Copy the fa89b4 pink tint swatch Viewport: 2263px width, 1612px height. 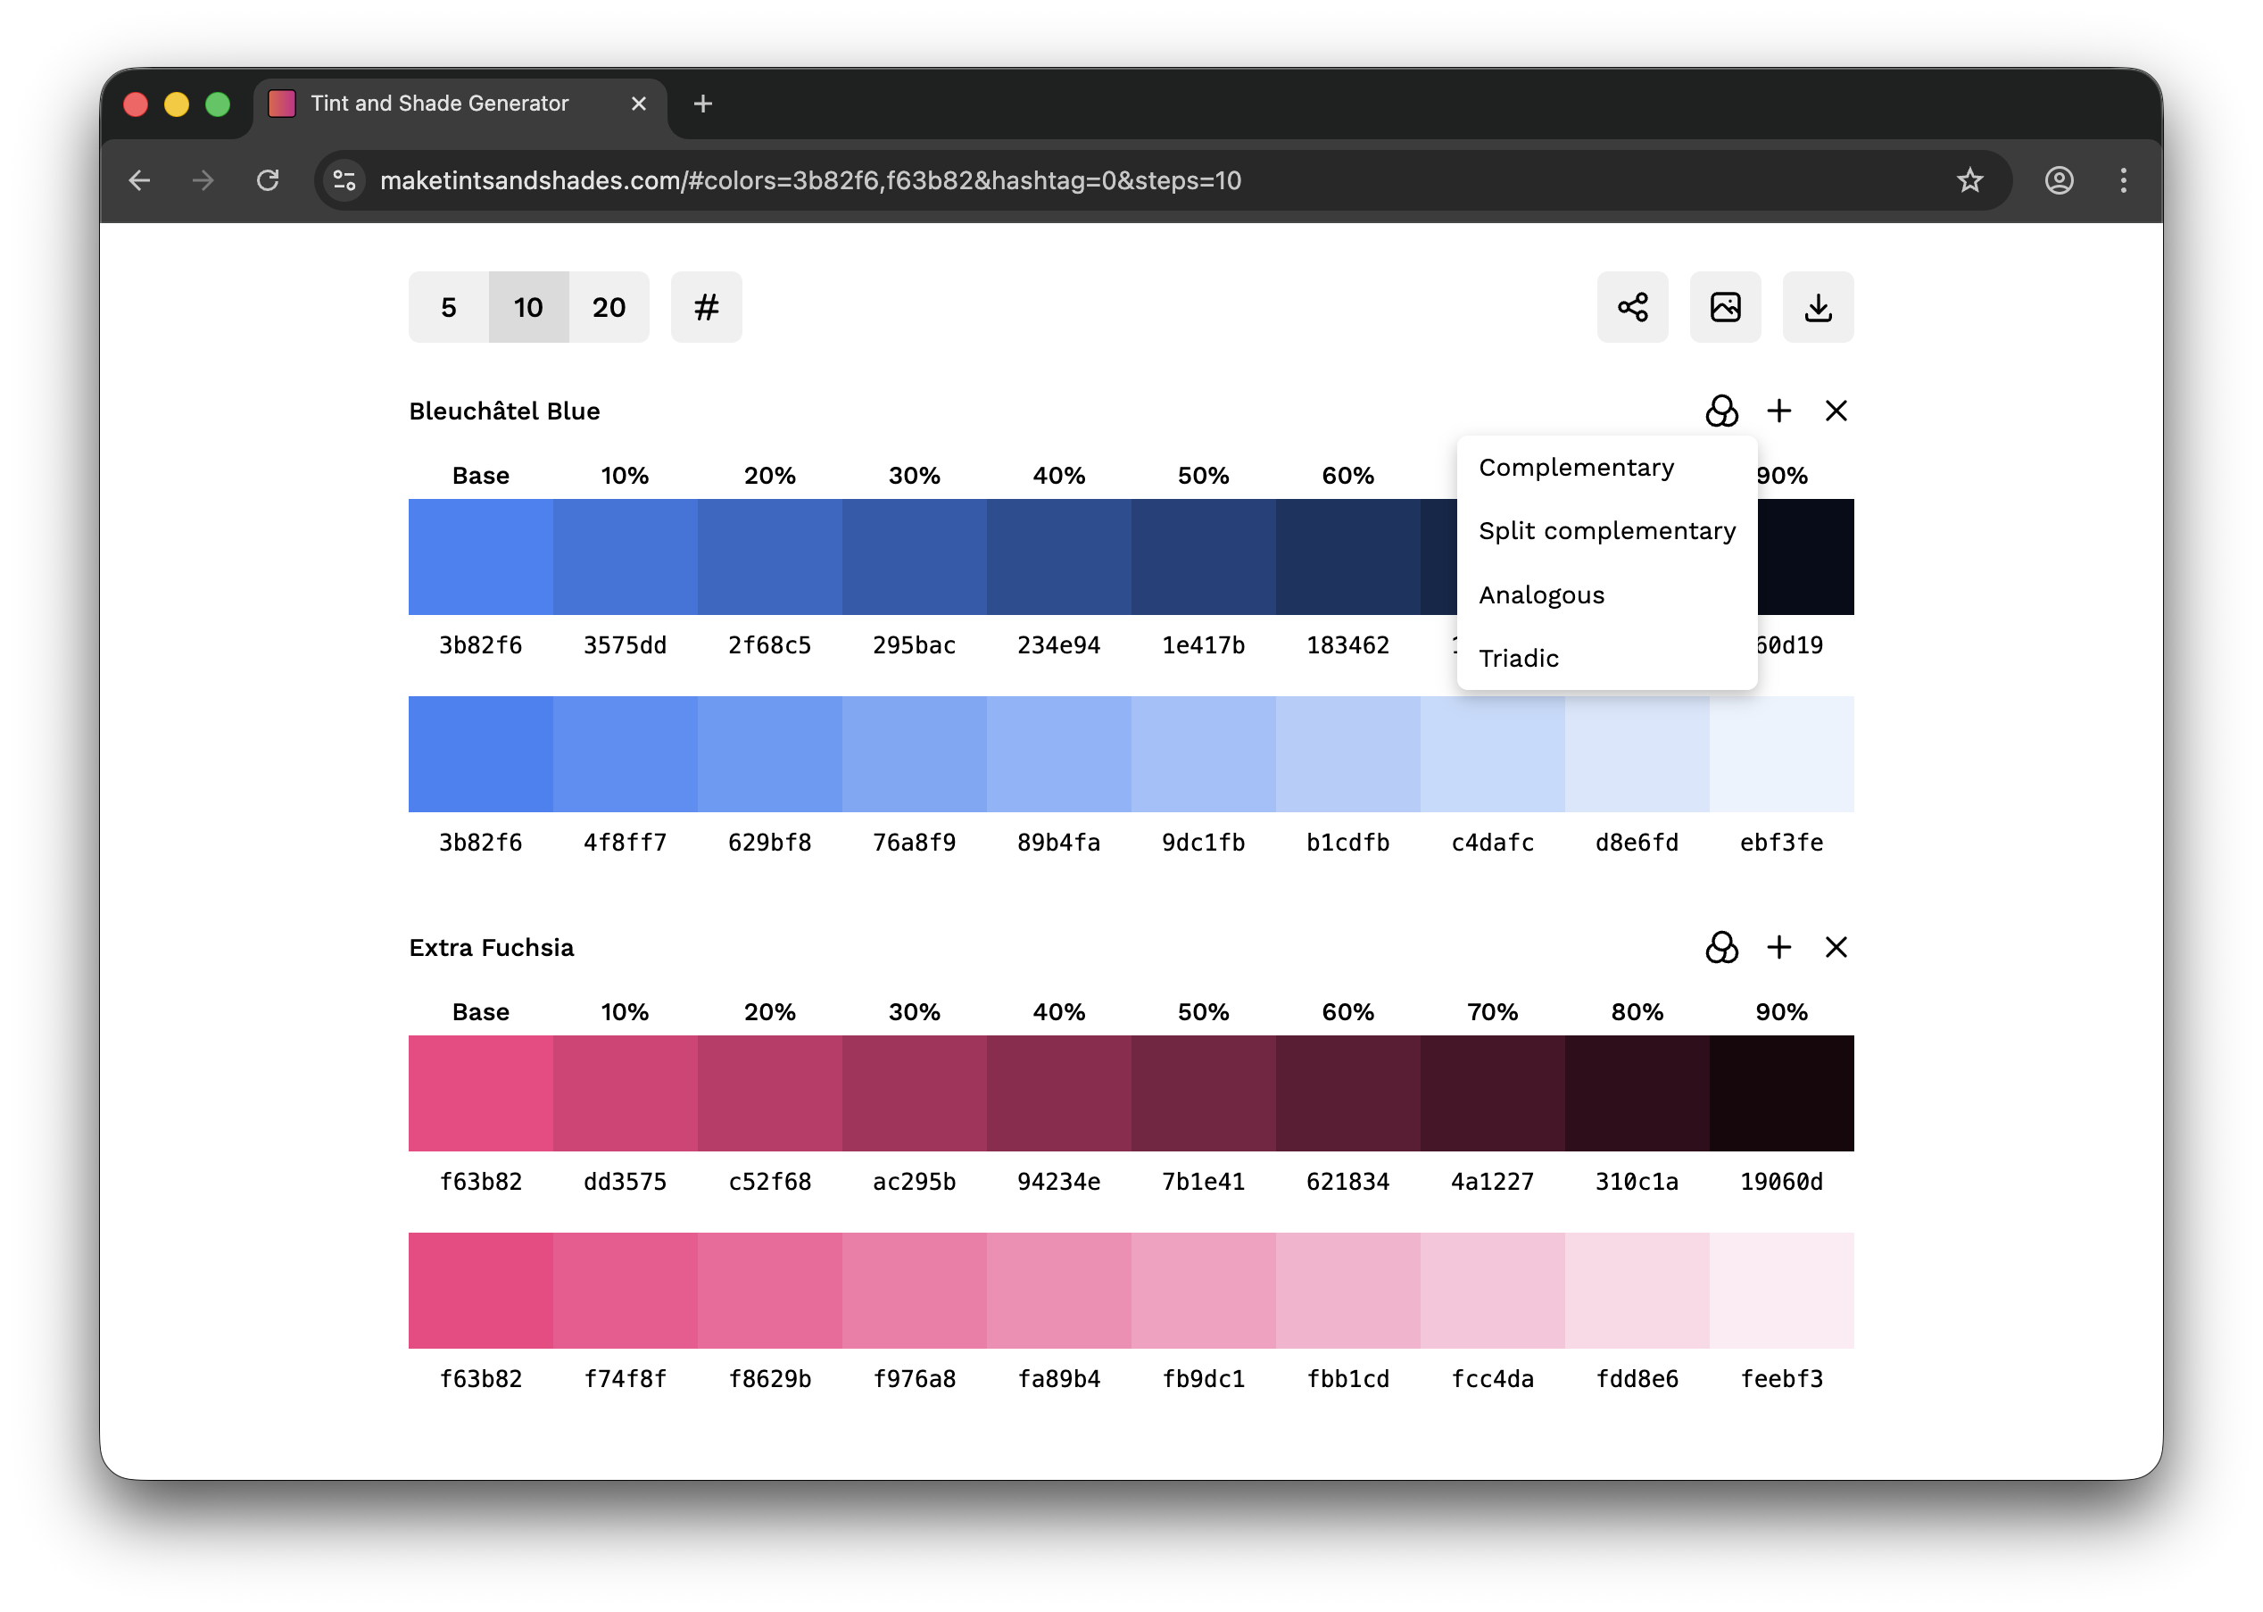(1058, 1291)
